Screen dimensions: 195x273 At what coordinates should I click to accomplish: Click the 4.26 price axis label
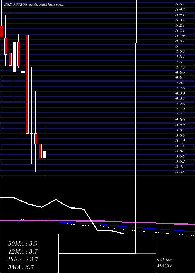click(x=180, y=104)
